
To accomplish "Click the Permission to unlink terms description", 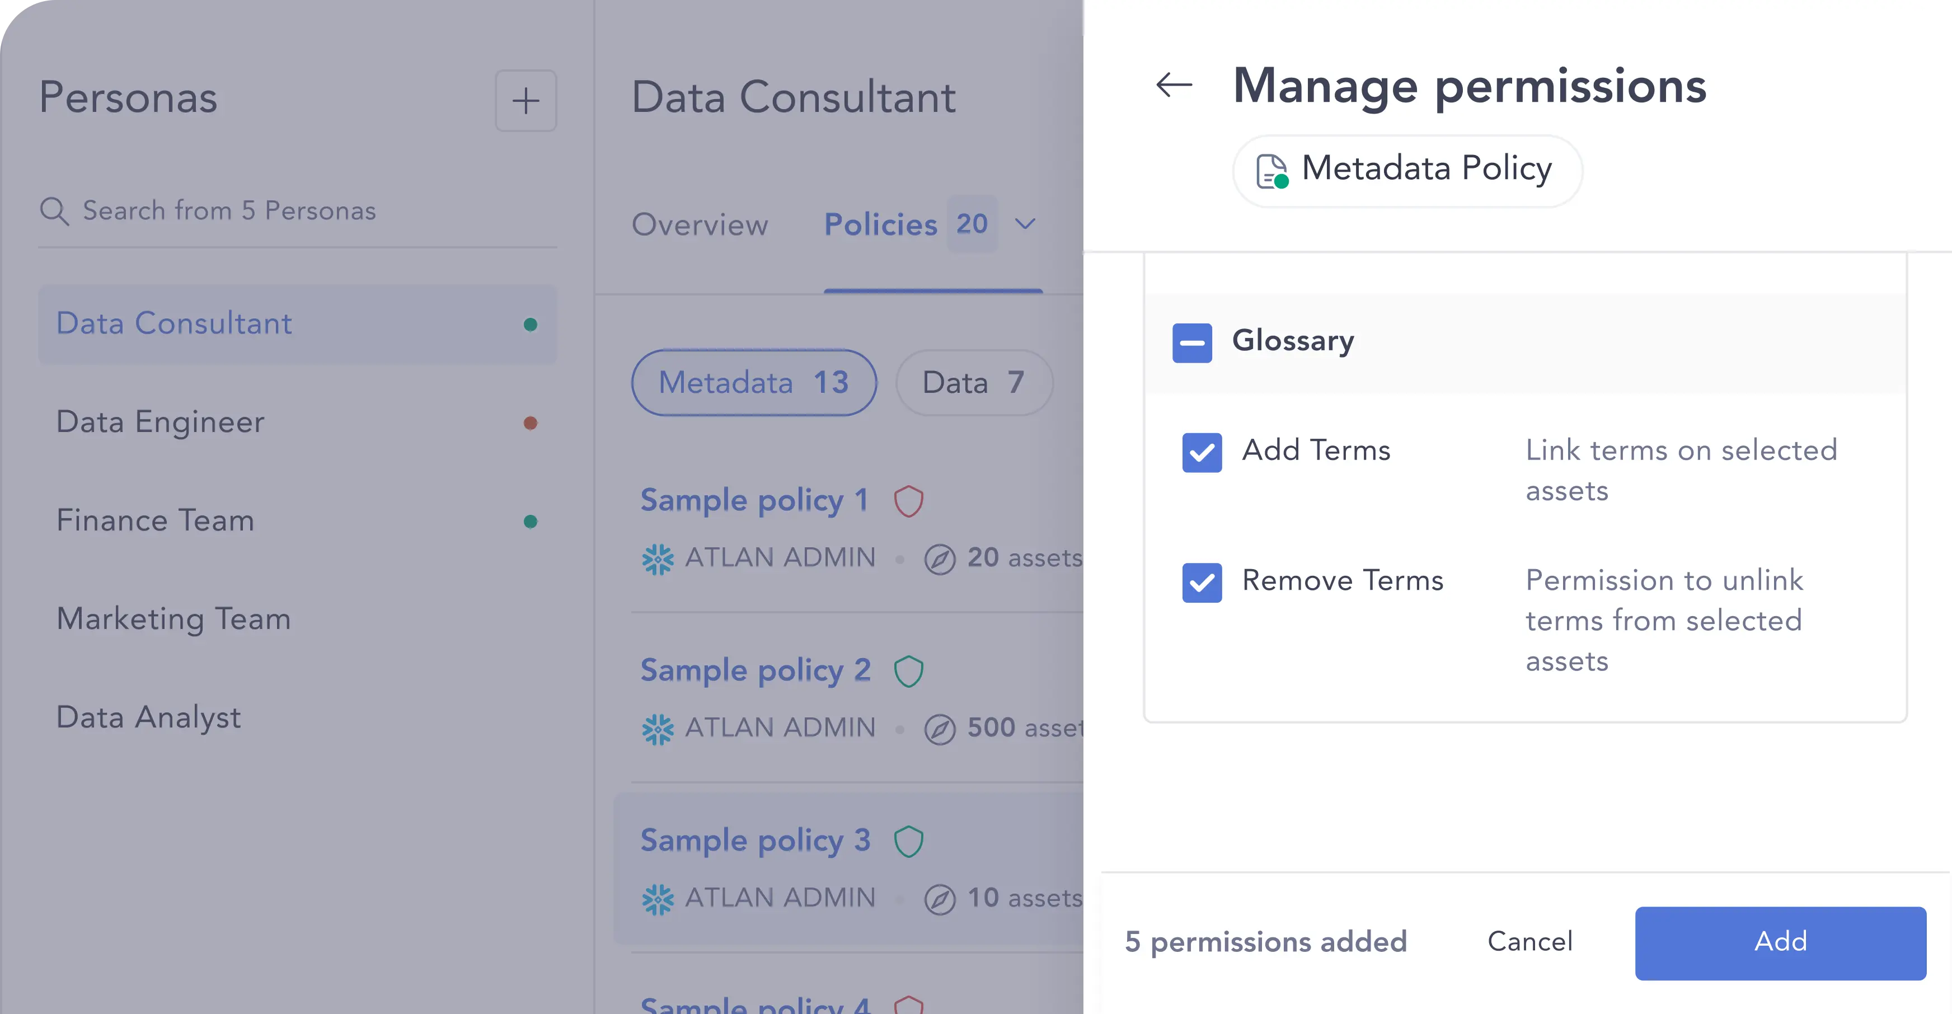I will 1664,621.
